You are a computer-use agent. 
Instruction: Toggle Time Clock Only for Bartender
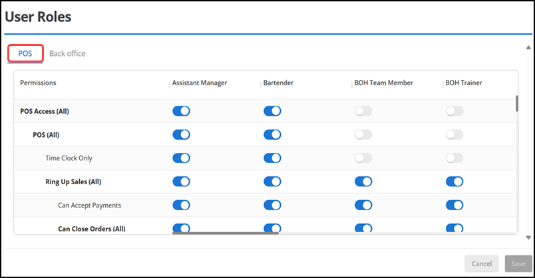click(x=272, y=158)
